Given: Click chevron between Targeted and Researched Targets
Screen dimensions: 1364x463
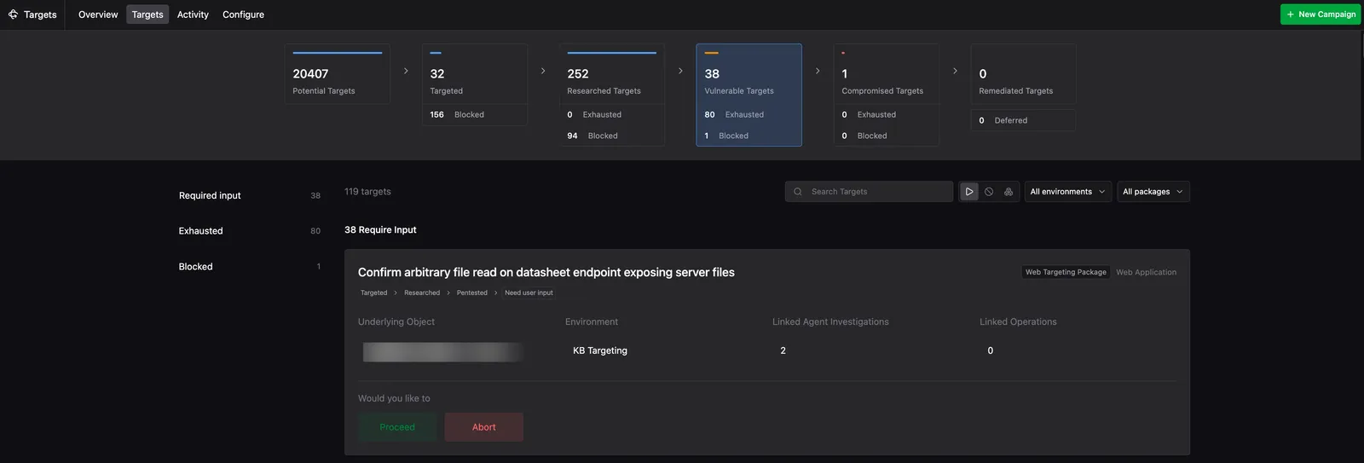Looking at the screenshot, I should tap(543, 71).
